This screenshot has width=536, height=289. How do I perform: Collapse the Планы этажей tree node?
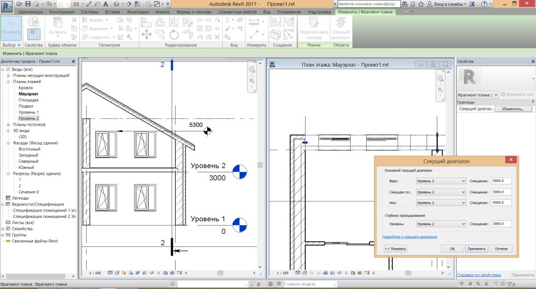[x=8, y=81]
